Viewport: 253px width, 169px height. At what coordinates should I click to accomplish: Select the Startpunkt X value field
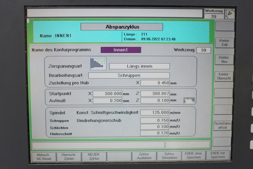point(107,94)
